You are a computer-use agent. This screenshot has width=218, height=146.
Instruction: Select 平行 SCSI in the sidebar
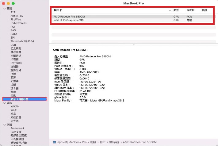coord(17,63)
